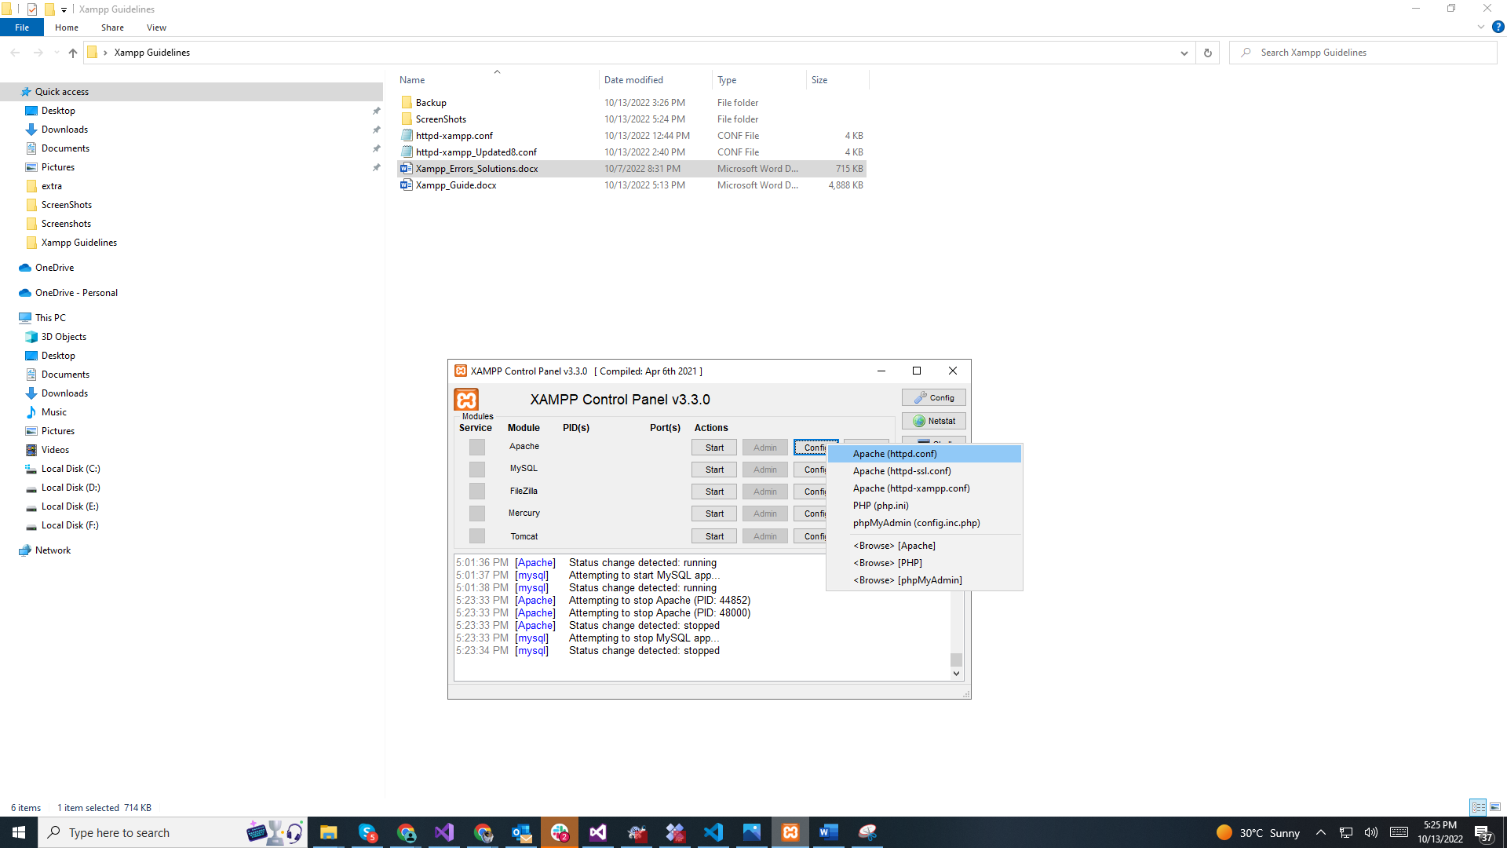Choose <Browse> [Apache] menu option

(x=924, y=546)
